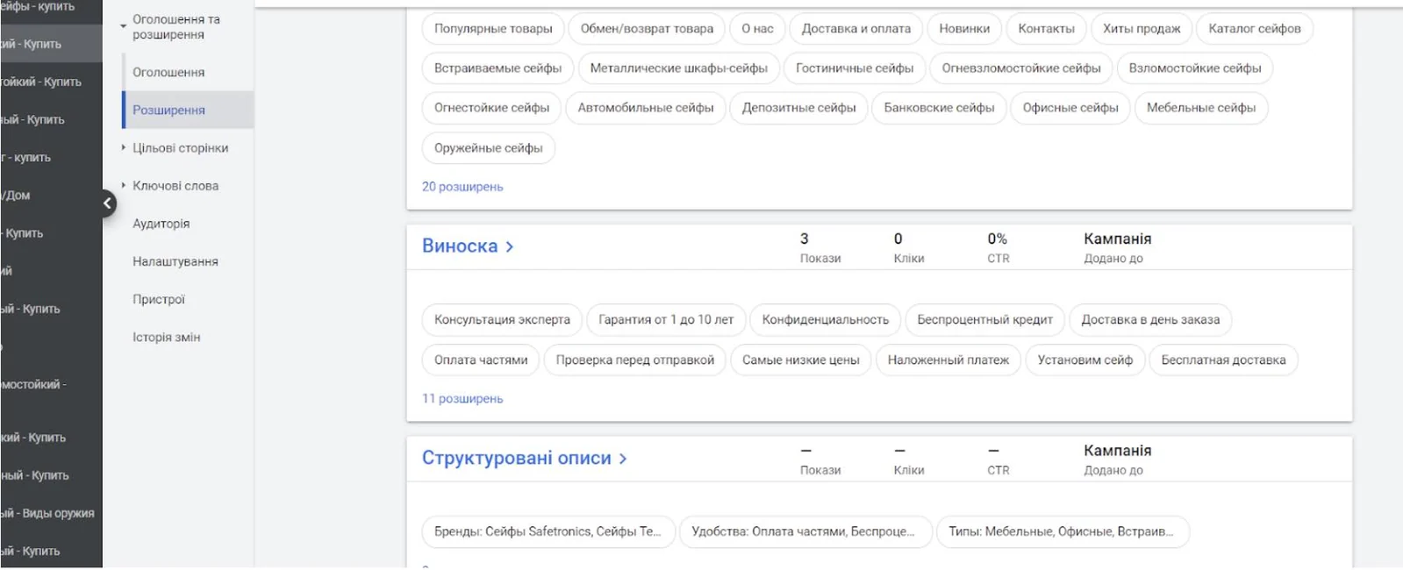The image size is (1403, 570).
Task: Click 'Гарантия от 1 до 10 лет' chip
Action: [x=666, y=320]
